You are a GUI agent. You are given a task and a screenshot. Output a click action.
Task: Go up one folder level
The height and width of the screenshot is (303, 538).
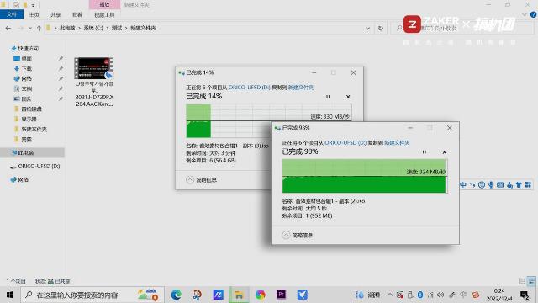pyautogui.click(x=39, y=28)
